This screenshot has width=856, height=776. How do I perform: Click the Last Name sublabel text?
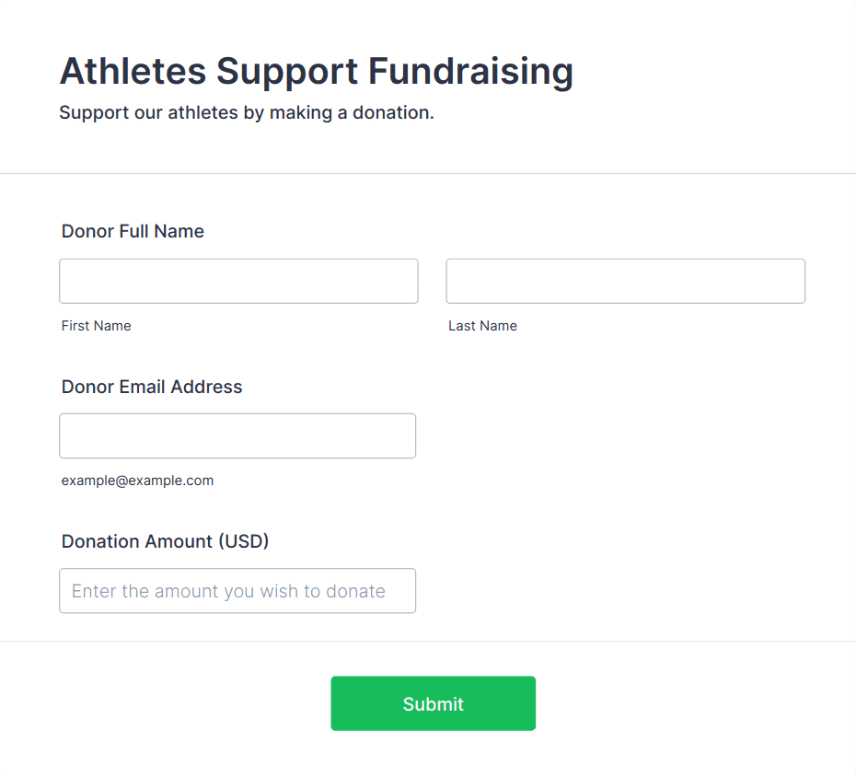click(x=482, y=326)
